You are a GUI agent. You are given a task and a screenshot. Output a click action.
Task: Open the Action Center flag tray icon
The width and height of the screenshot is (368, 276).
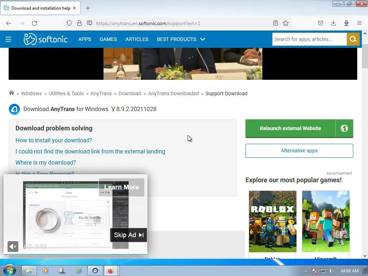pos(314,271)
